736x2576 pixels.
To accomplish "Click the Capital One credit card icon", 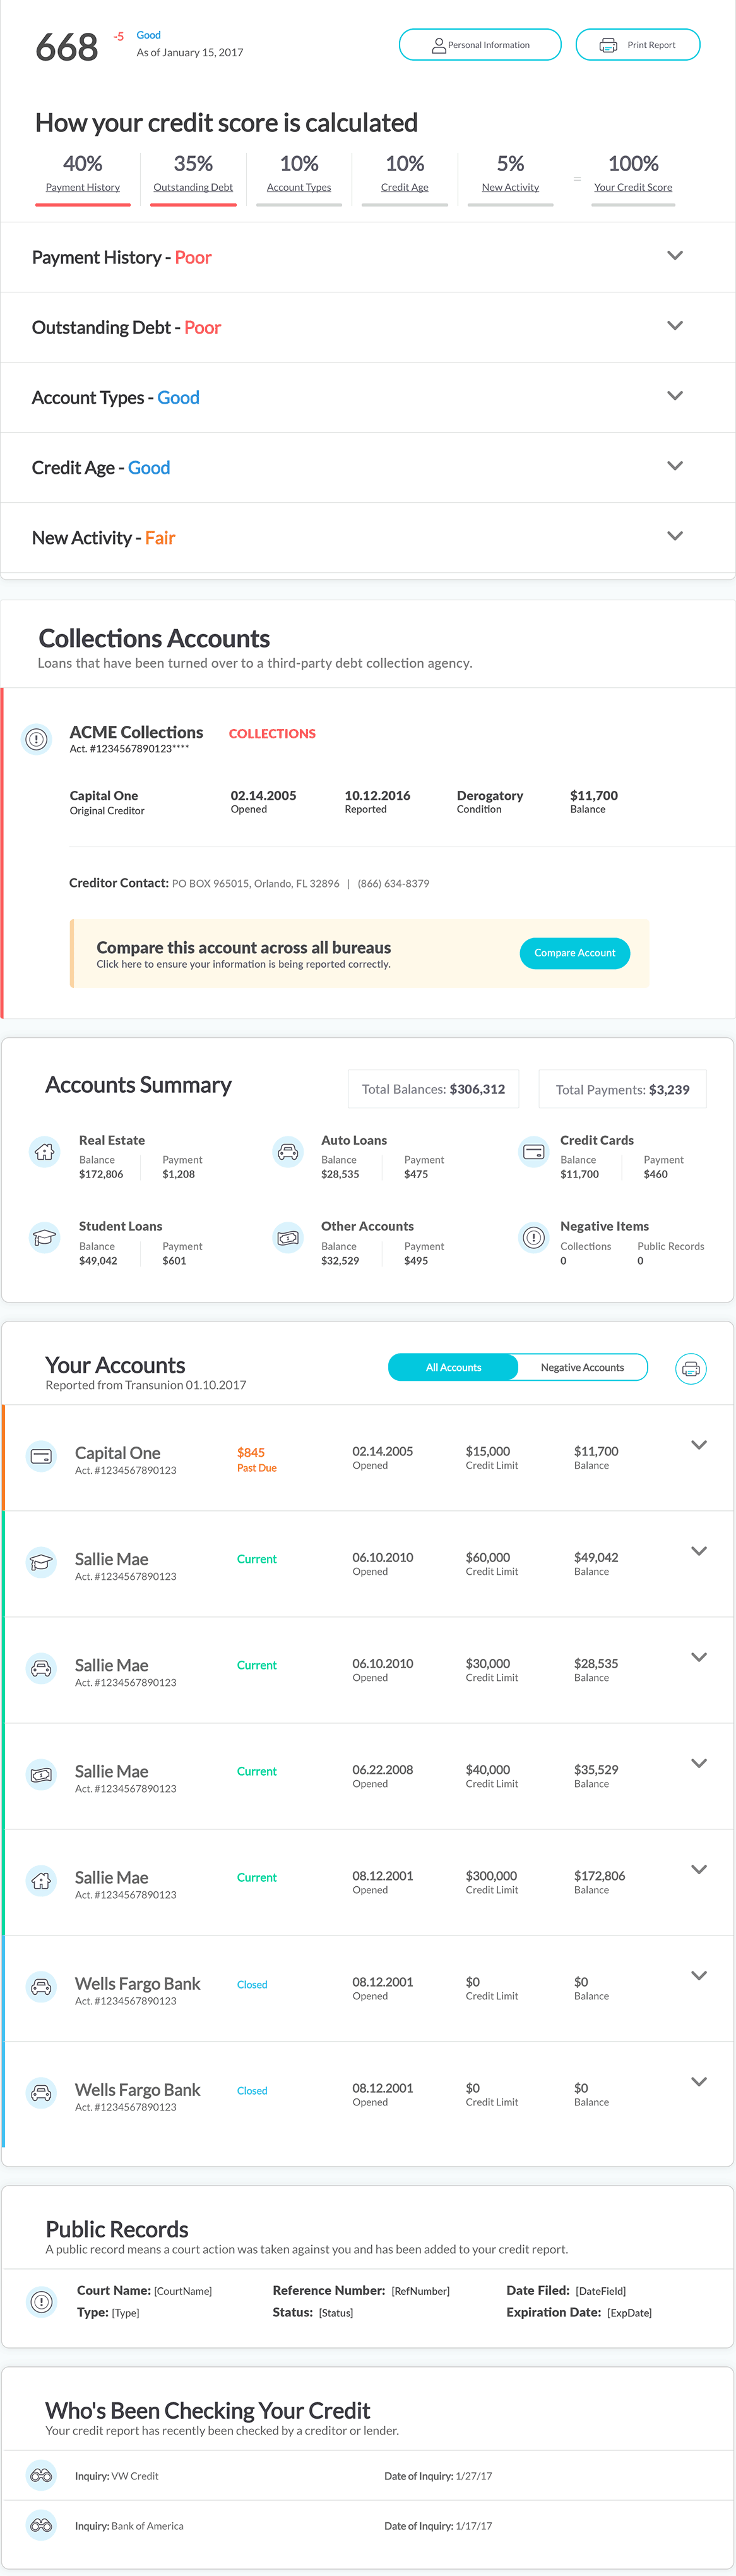I will click(x=41, y=1457).
